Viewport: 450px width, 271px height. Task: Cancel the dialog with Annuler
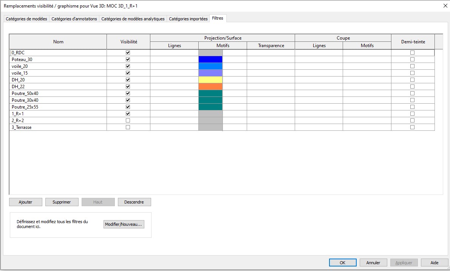click(373, 262)
